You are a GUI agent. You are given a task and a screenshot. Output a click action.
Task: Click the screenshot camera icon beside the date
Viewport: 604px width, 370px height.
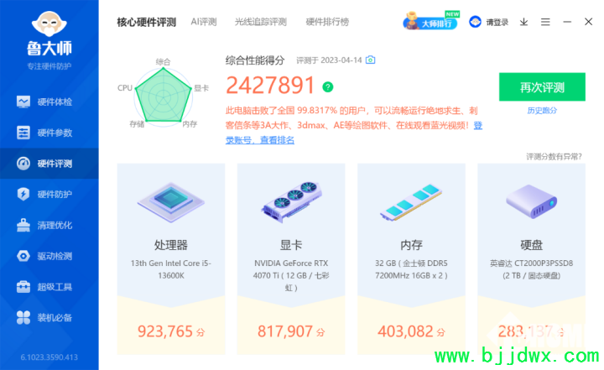(370, 60)
